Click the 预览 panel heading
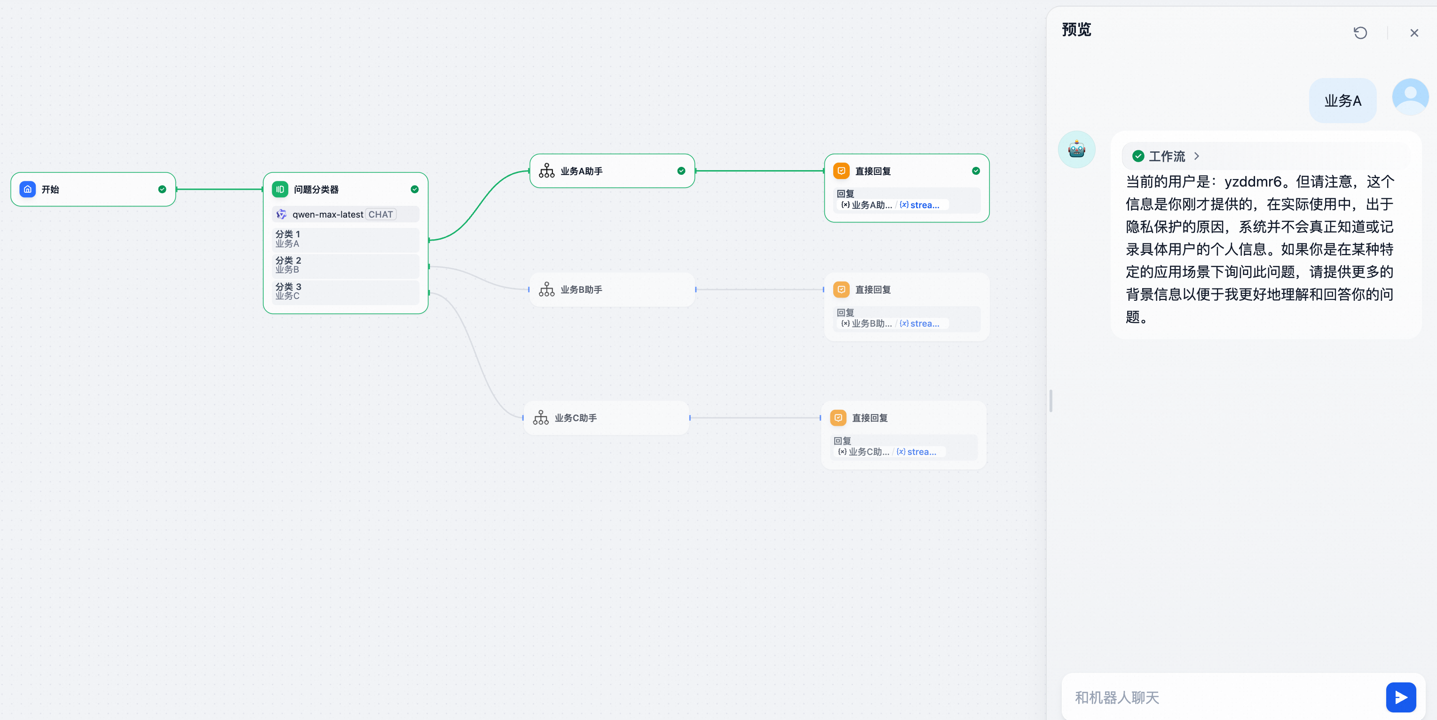The image size is (1437, 720). 1077,30
